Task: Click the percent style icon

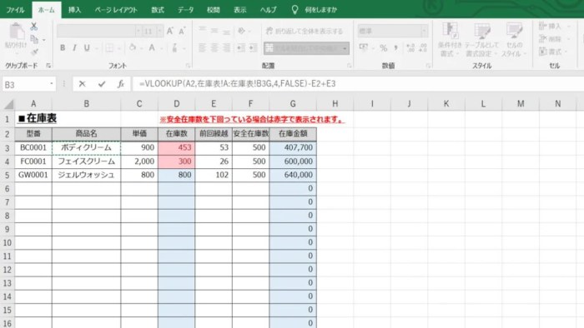Action: click(384, 48)
